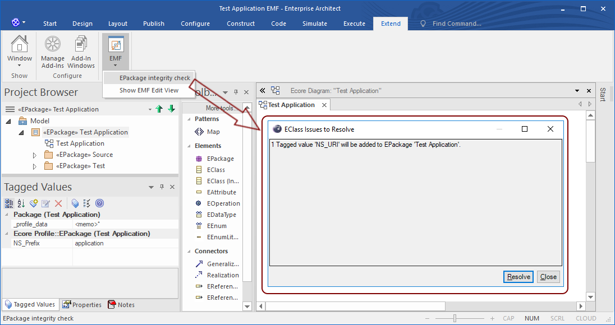Add a new tagged value
The width and height of the screenshot is (615, 325).
click(34, 203)
